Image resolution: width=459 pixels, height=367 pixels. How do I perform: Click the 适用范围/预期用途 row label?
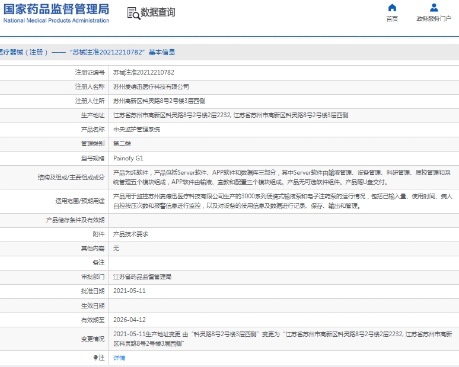pyautogui.click(x=80, y=201)
